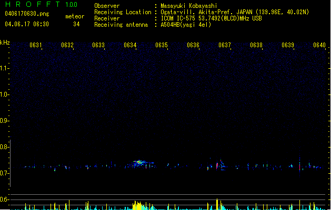The height and width of the screenshot is (210, 331).
Task: Click the Receiver label
Action: coord(107,18)
